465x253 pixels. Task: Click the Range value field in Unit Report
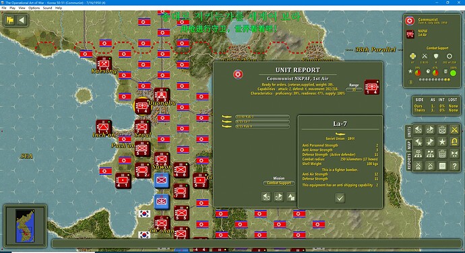354,89
